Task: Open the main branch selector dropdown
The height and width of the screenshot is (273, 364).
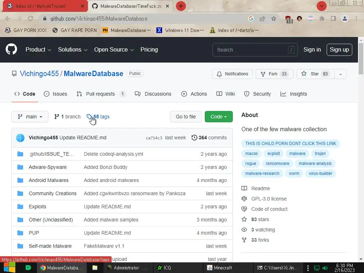Action: click(x=30, y=117)
